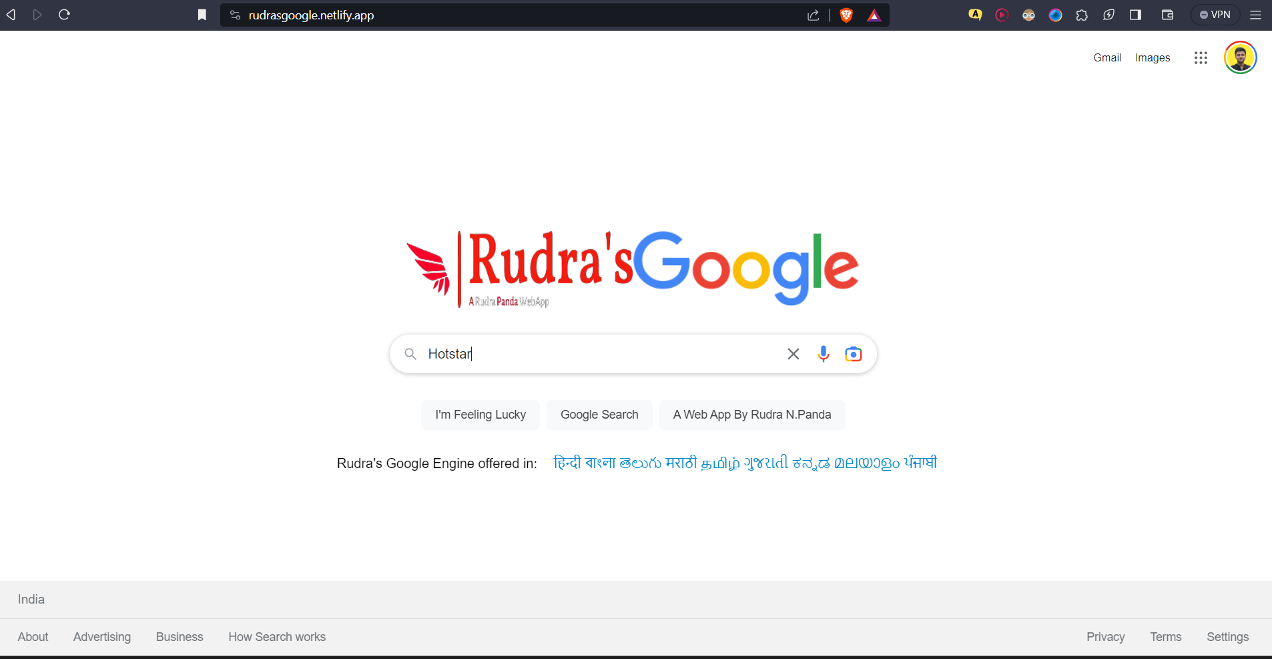
Task: Open the share icon in address bar
Action: [x=813, y=15]
